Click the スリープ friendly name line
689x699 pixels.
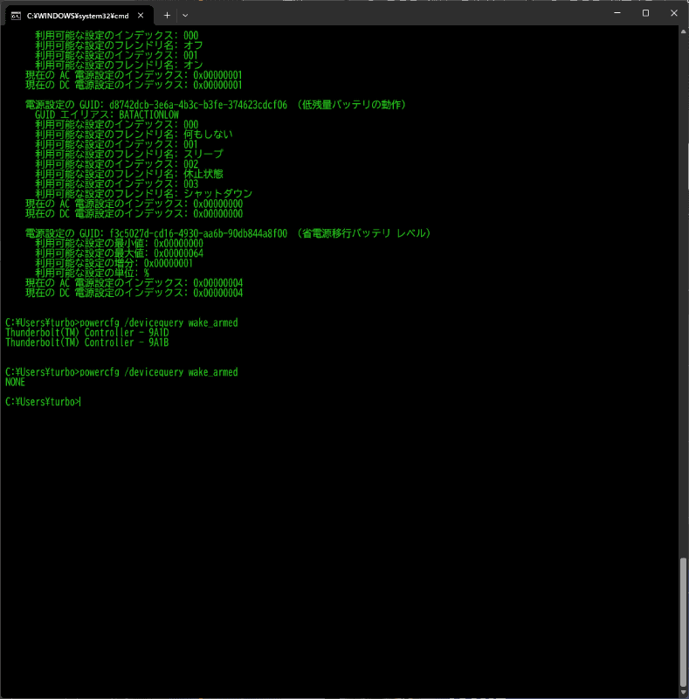pos(129,155)
